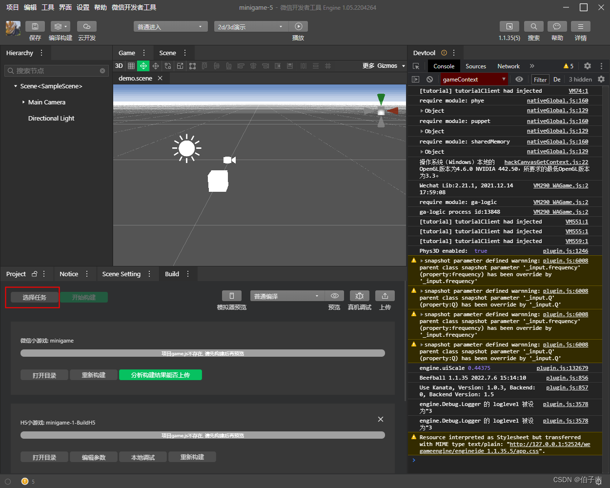Select the move tool icon
This screenshot has width=610, height=488.
coord(156,66)
